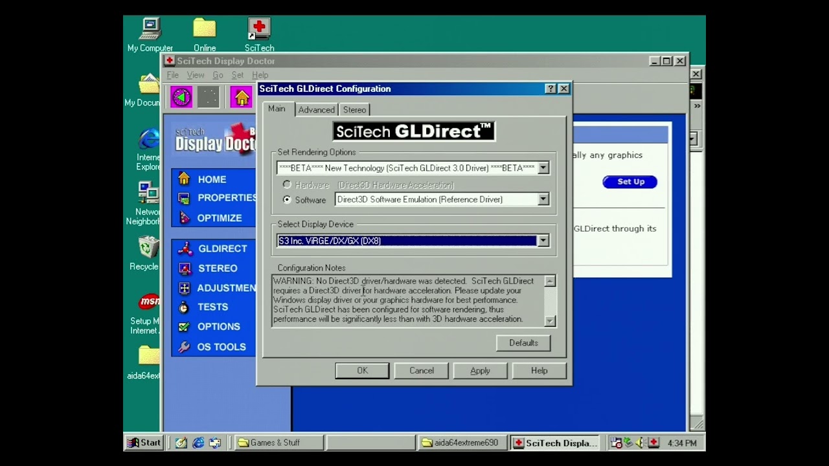
Task: Expand the Direct3D Software Emulation dropdown
Action: [543, 199]
